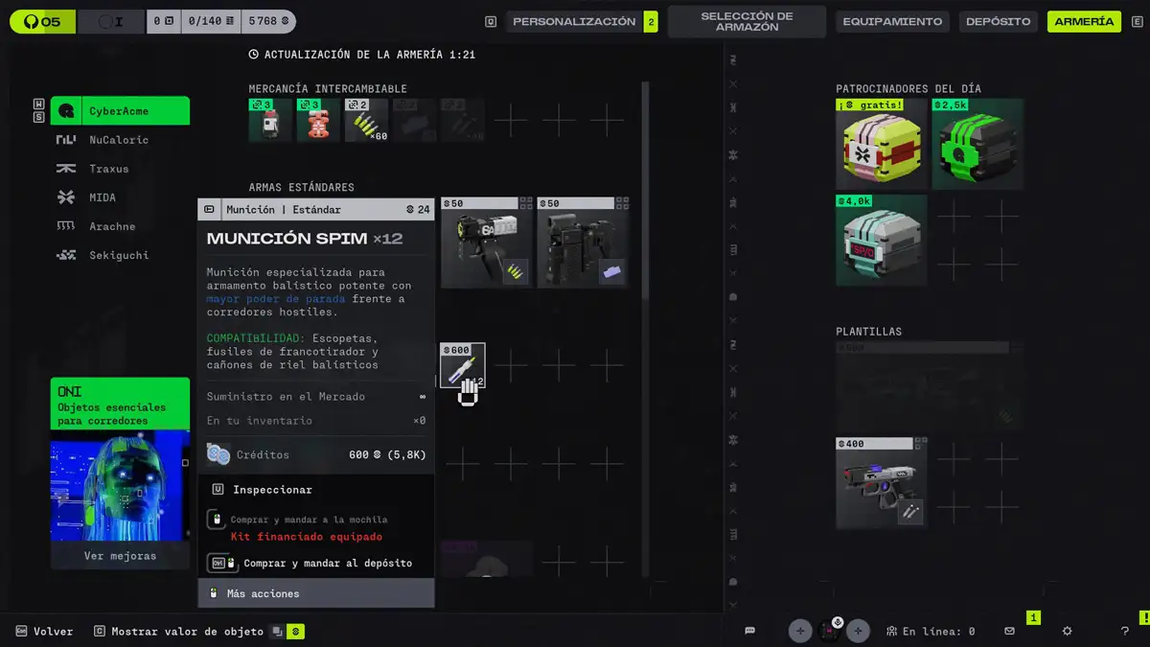
Task: Select the Sekiguchi faction vendor
Action: (x=118, y=255)
